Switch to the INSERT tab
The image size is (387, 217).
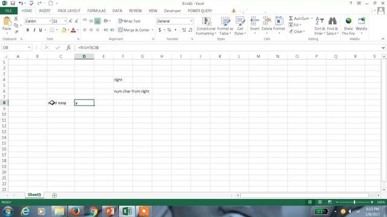tap(45, 11)
